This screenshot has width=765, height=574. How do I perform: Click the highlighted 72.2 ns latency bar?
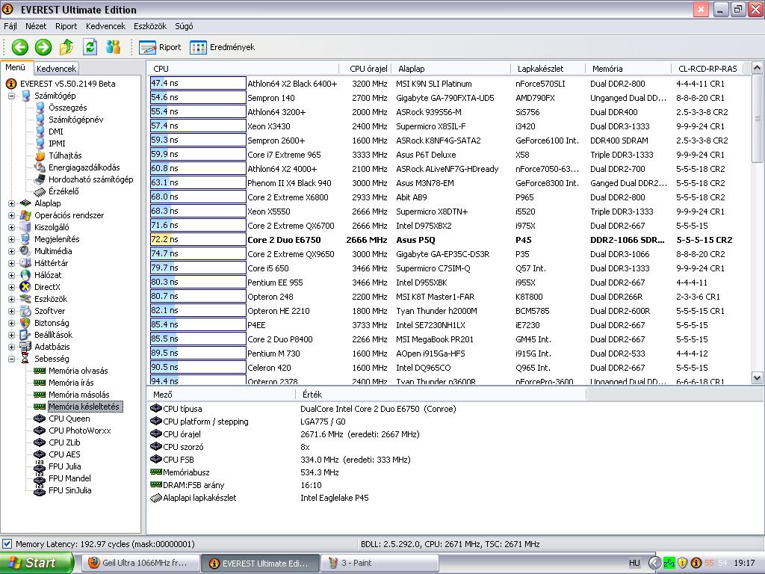pyautogui.click(x=198, y=240)
